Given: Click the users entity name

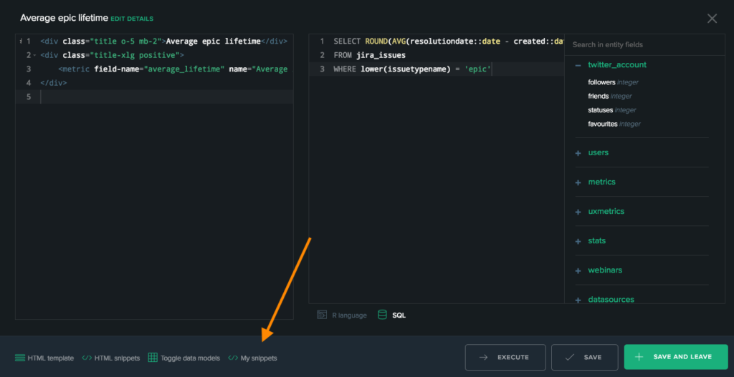Looking at the screenshot, I should (x=599, y=153).
